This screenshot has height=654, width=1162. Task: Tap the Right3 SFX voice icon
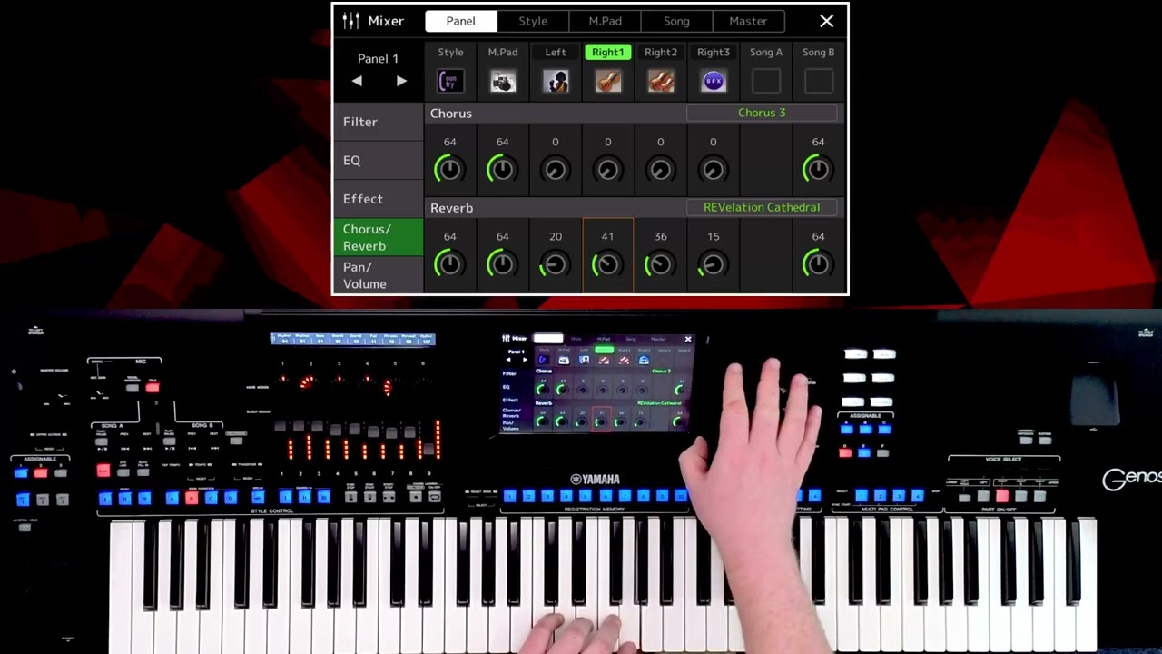(x=714, y=82)
